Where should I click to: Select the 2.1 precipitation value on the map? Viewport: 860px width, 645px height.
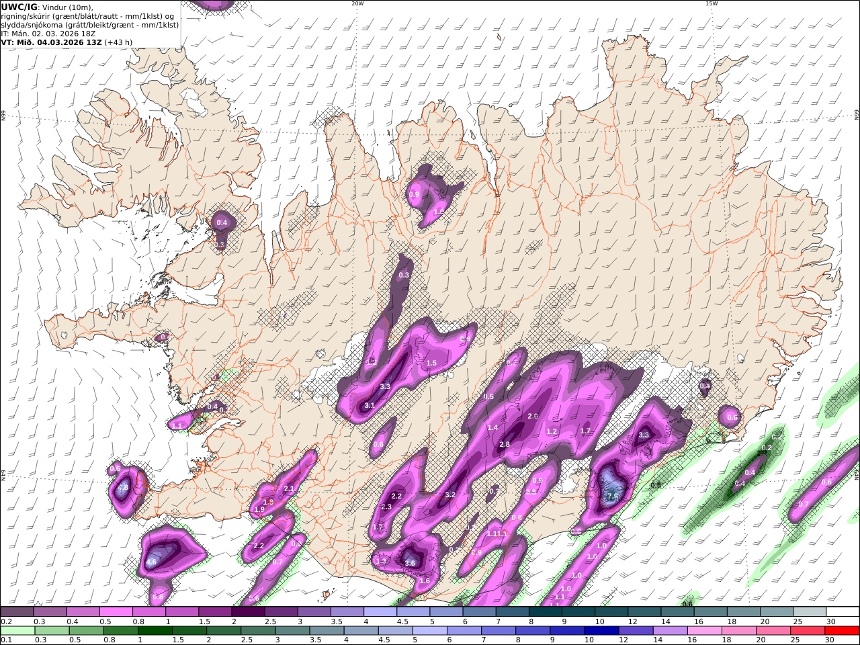tap(289, 489)
